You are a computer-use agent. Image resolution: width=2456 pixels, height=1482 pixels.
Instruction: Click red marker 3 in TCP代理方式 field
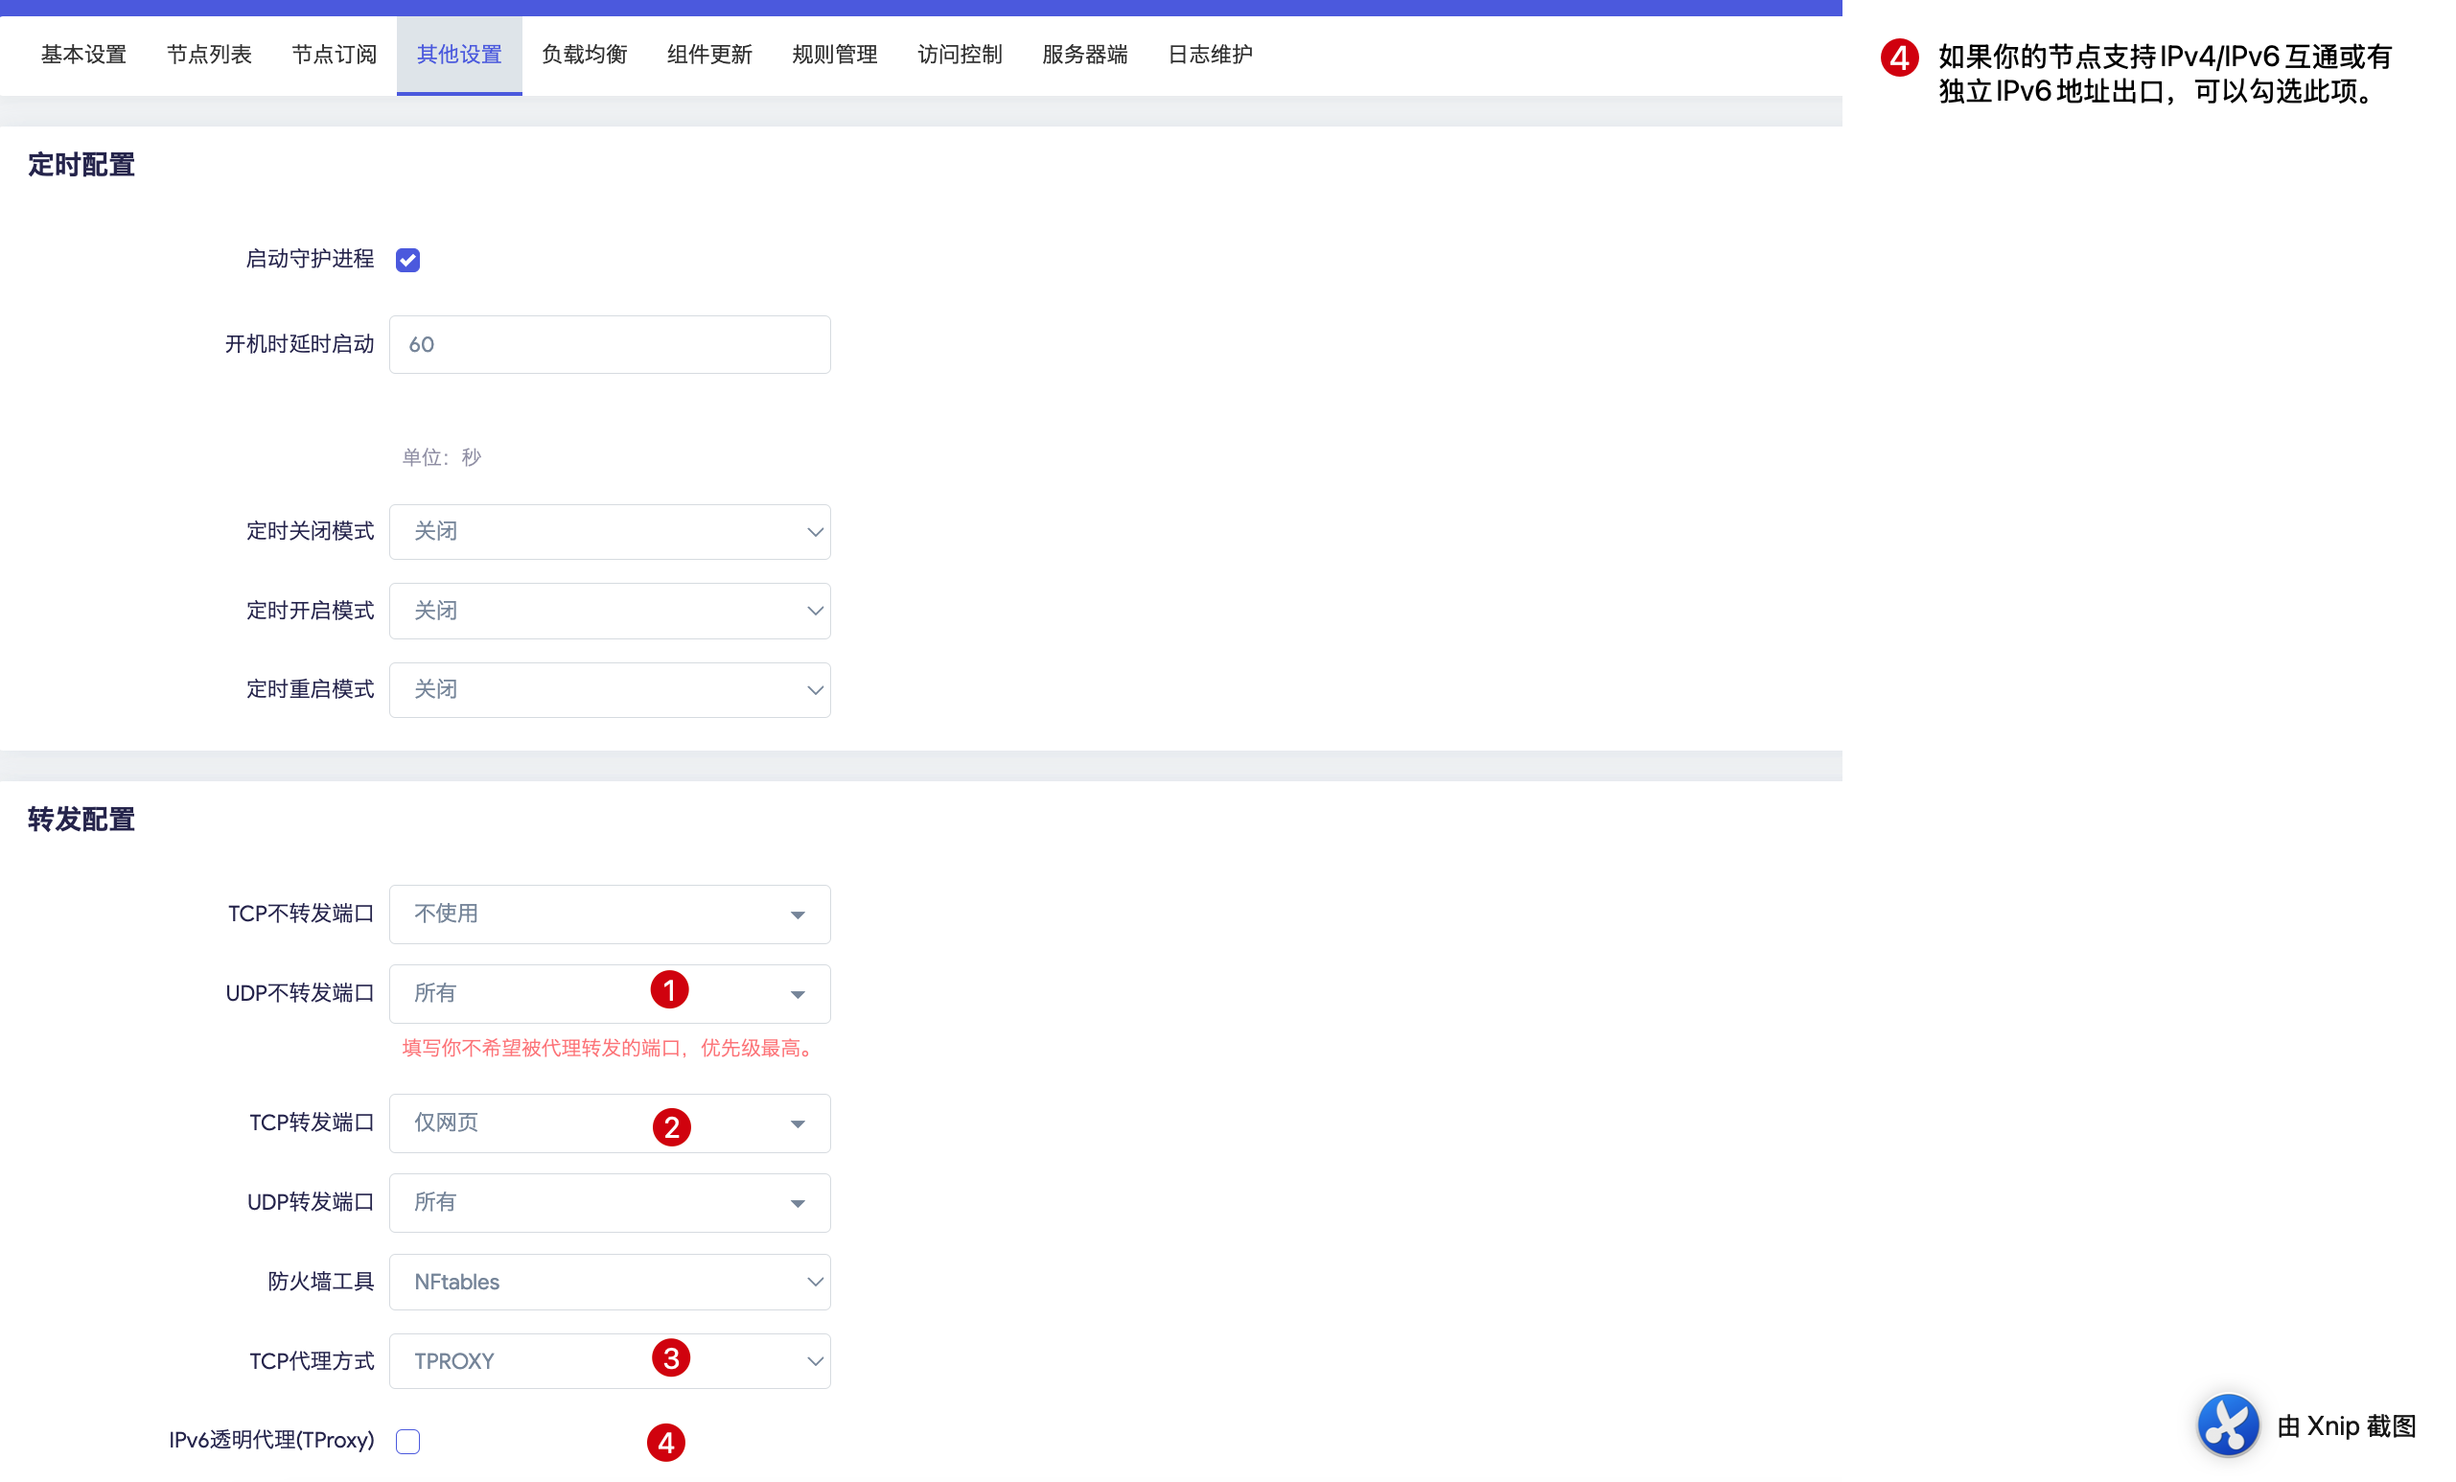671,1357
